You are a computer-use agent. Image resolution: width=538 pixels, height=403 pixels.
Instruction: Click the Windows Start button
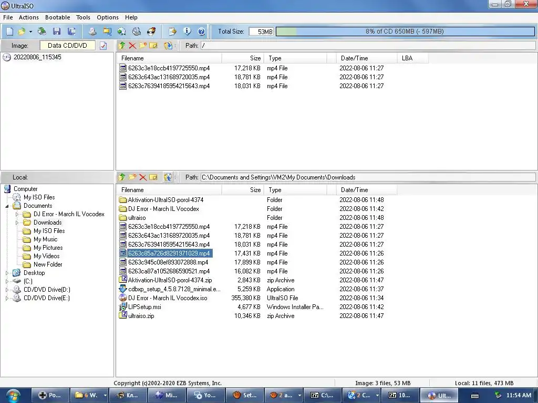pos(13,396)
